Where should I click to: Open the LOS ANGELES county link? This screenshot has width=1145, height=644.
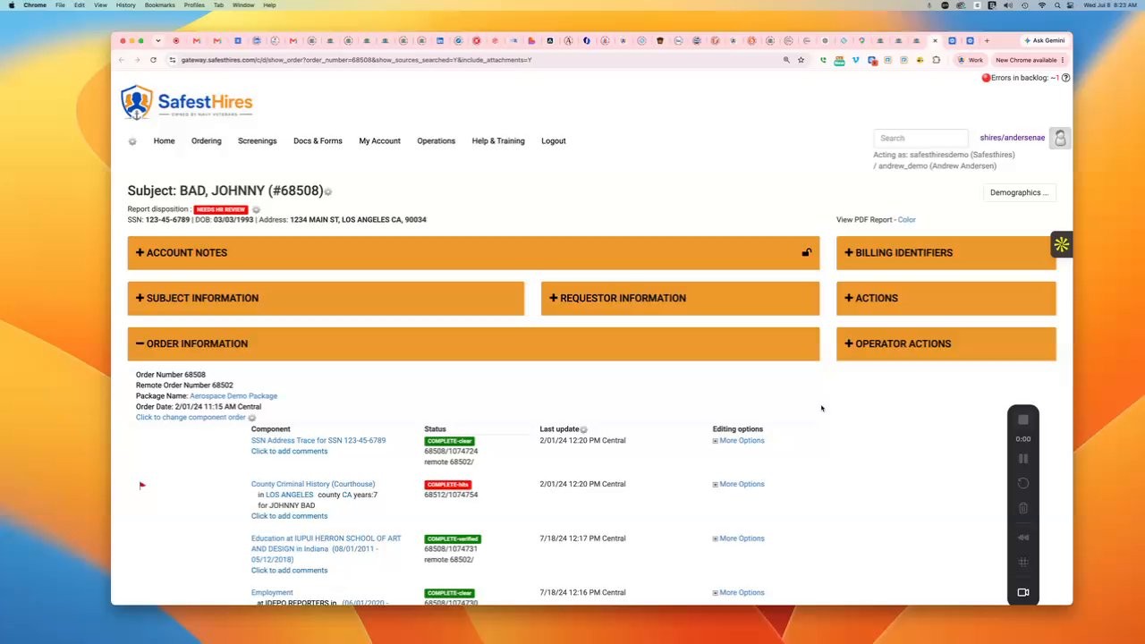[x=289, y=496]
